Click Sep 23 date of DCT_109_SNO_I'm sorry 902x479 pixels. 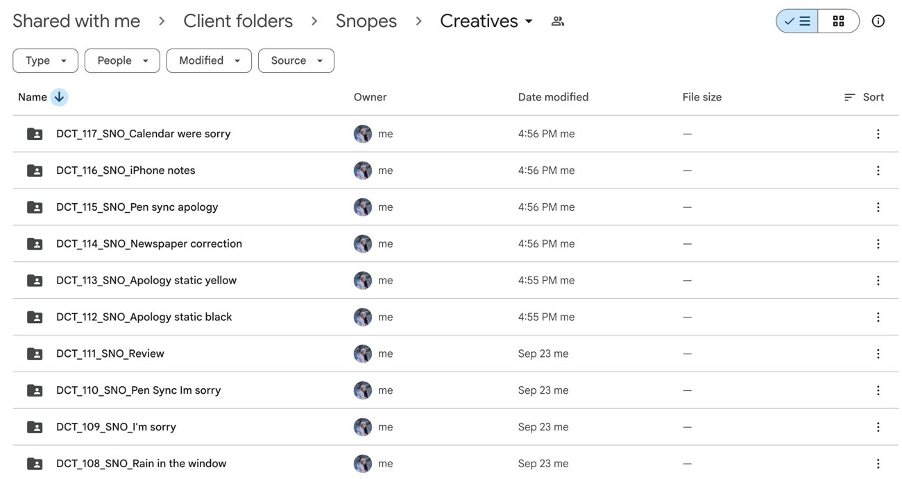pos(543,427)
